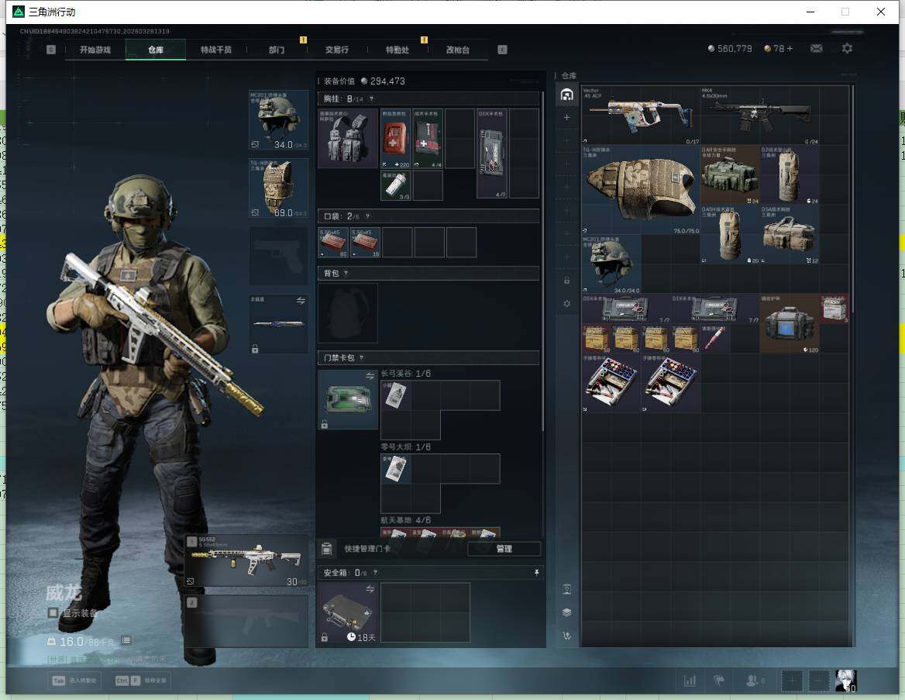
Task: Open the stash sidebar gear icon
Action: (x=566, y=303)
